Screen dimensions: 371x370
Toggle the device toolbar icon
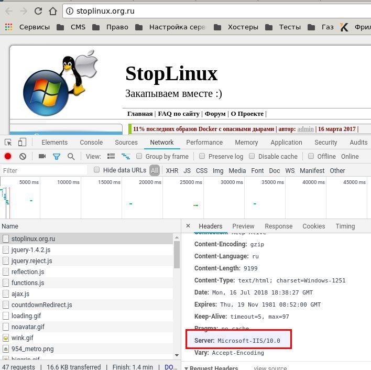click(22, 143)
